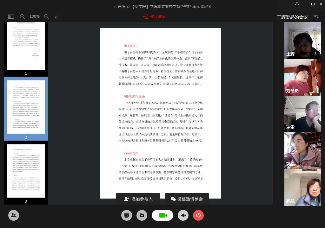
Task: Click the zoom in magnifier icon
Action: (x=46, y=16)
